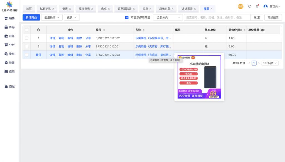This screenshot has height=162, width=285.
Task: Open product name 示例商品（无库存
Action: click(153, 47)
